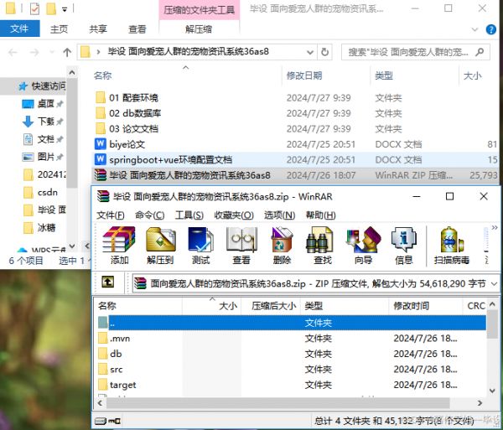Launch the Wizard (向导) tool
Image resolution: width=503 pixels, height=430 pixels.
(x=363, y=246)
